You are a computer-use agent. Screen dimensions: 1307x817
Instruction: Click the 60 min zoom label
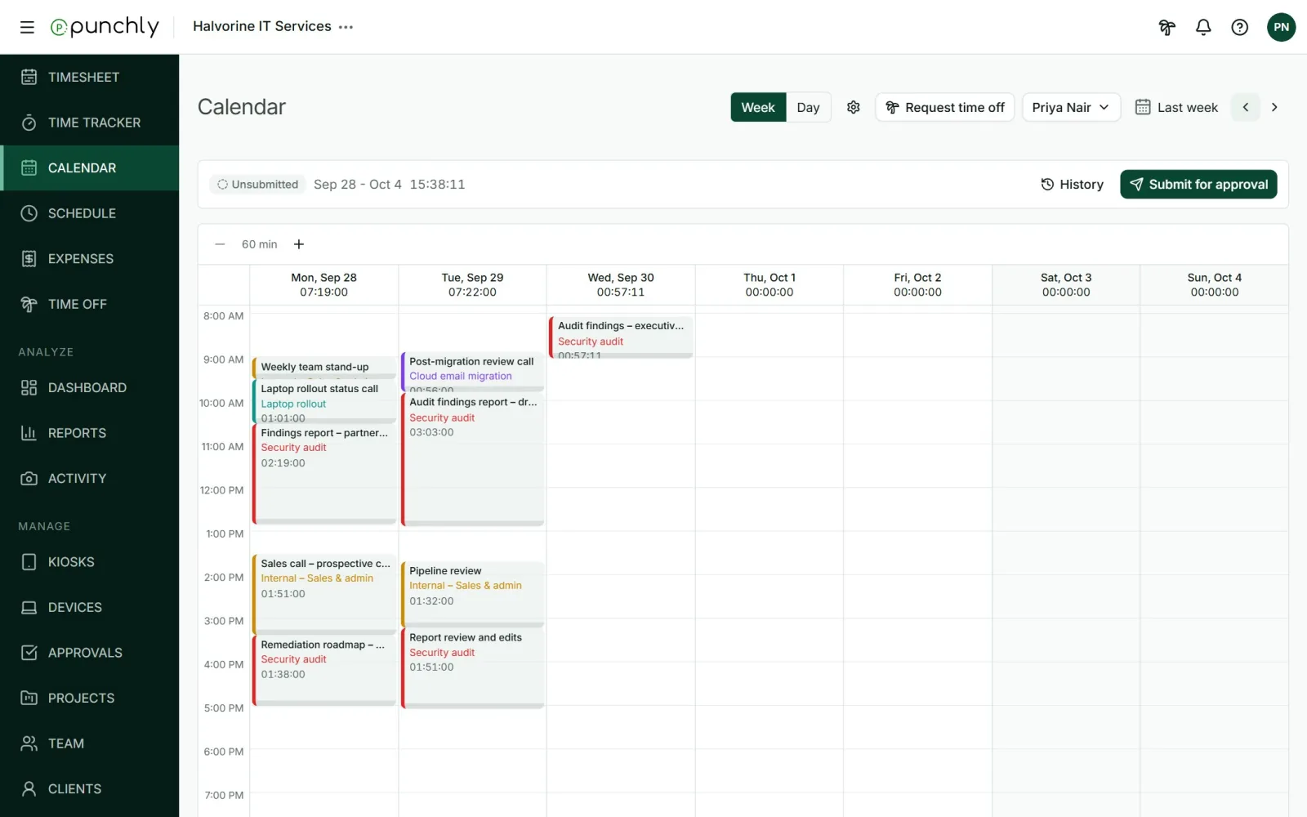pos(259,244)
